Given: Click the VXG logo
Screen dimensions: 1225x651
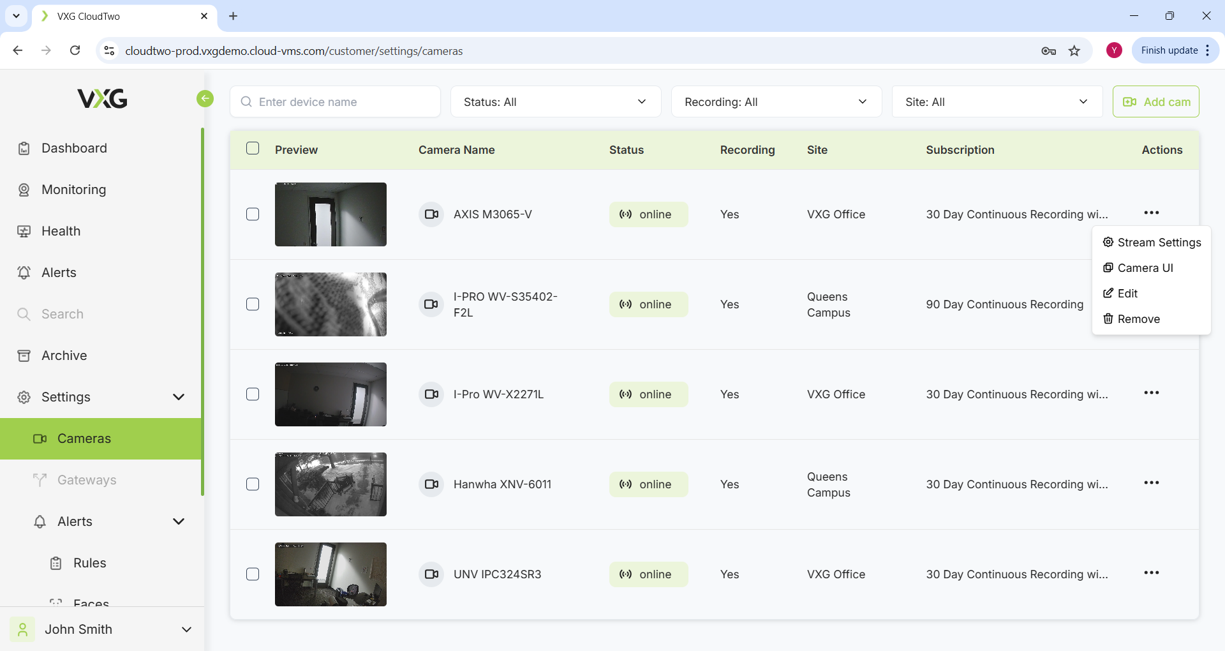Looking at the screenshot, I should (x=102, y=99).
